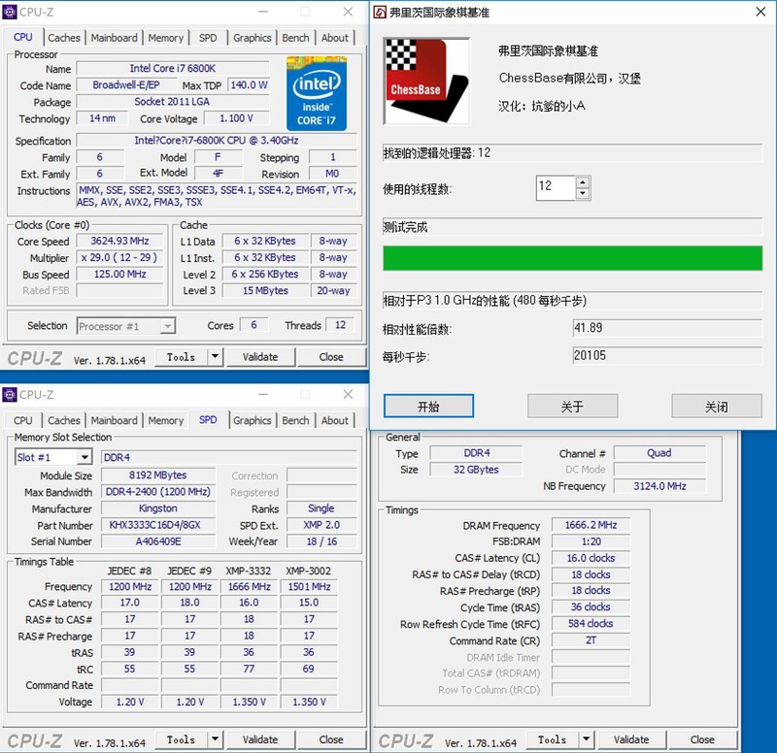
Task: Click Max TDP value 140.0 W
Action: (249, 84)
